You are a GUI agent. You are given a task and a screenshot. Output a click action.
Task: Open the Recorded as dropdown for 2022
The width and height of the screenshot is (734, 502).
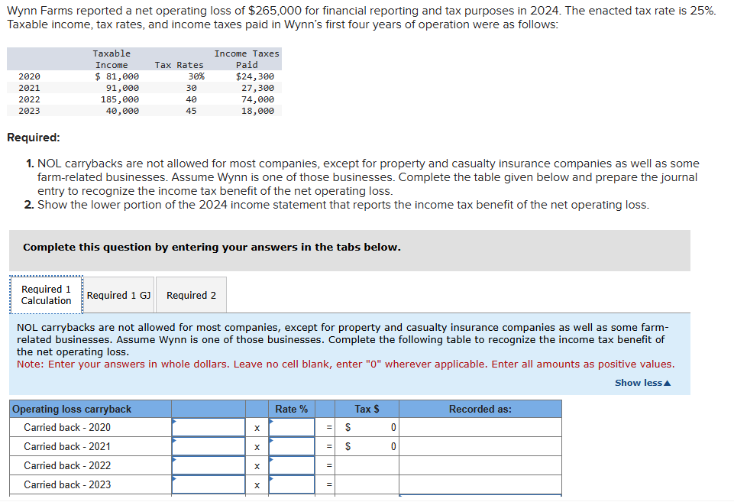480,466
